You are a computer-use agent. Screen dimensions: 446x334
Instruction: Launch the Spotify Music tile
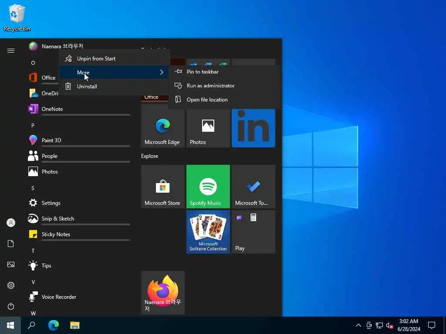208,187
